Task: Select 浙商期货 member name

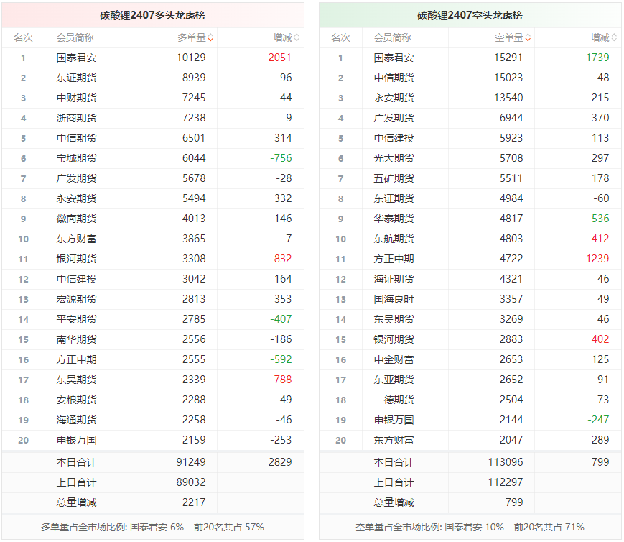Action: (76, 118)
